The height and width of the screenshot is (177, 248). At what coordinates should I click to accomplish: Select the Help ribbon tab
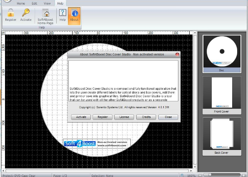(60, 3)
